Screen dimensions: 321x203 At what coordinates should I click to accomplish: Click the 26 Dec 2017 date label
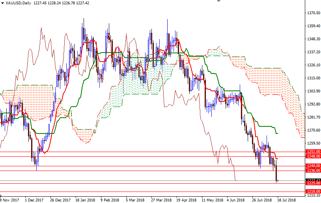pos(61,199)
